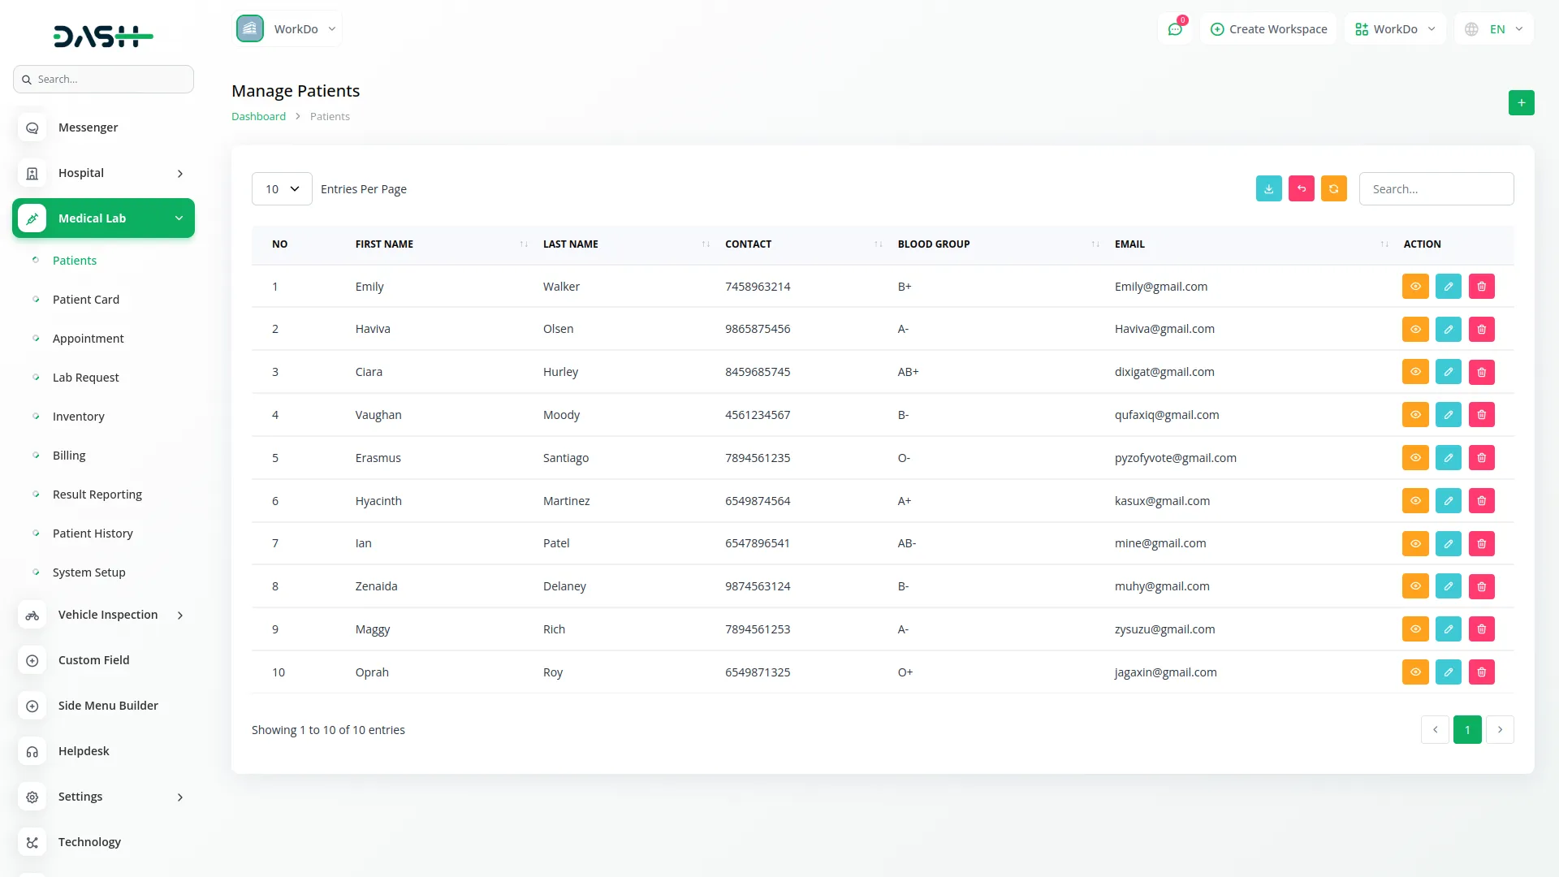Open Appointment in the Medical Lab submenu
This screenshot has width=1559, height=877.
tap(88, 339)
